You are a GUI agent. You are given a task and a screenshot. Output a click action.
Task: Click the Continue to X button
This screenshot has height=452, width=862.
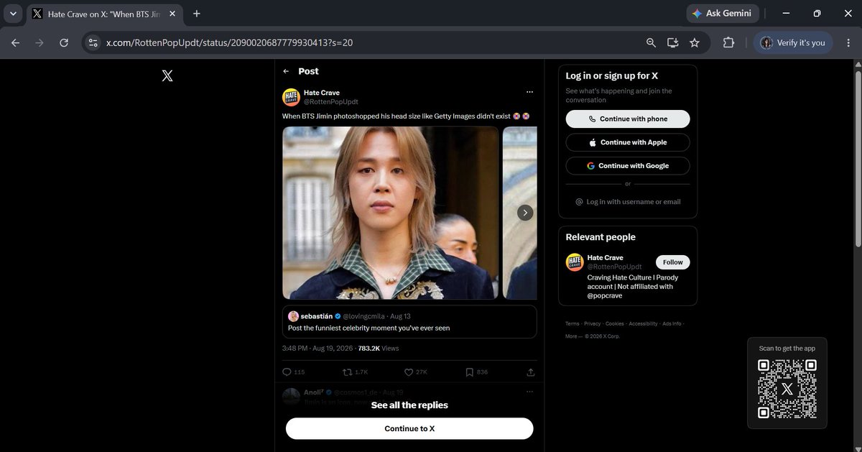(409, 428)
